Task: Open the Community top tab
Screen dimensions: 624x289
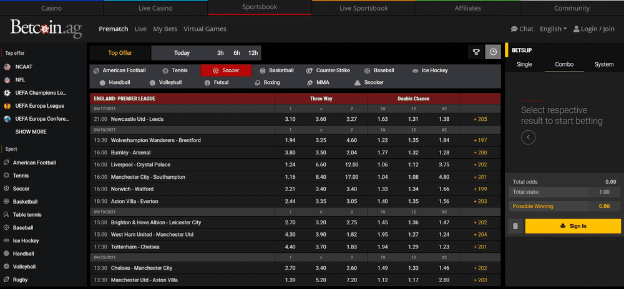Action: (572, 8)
